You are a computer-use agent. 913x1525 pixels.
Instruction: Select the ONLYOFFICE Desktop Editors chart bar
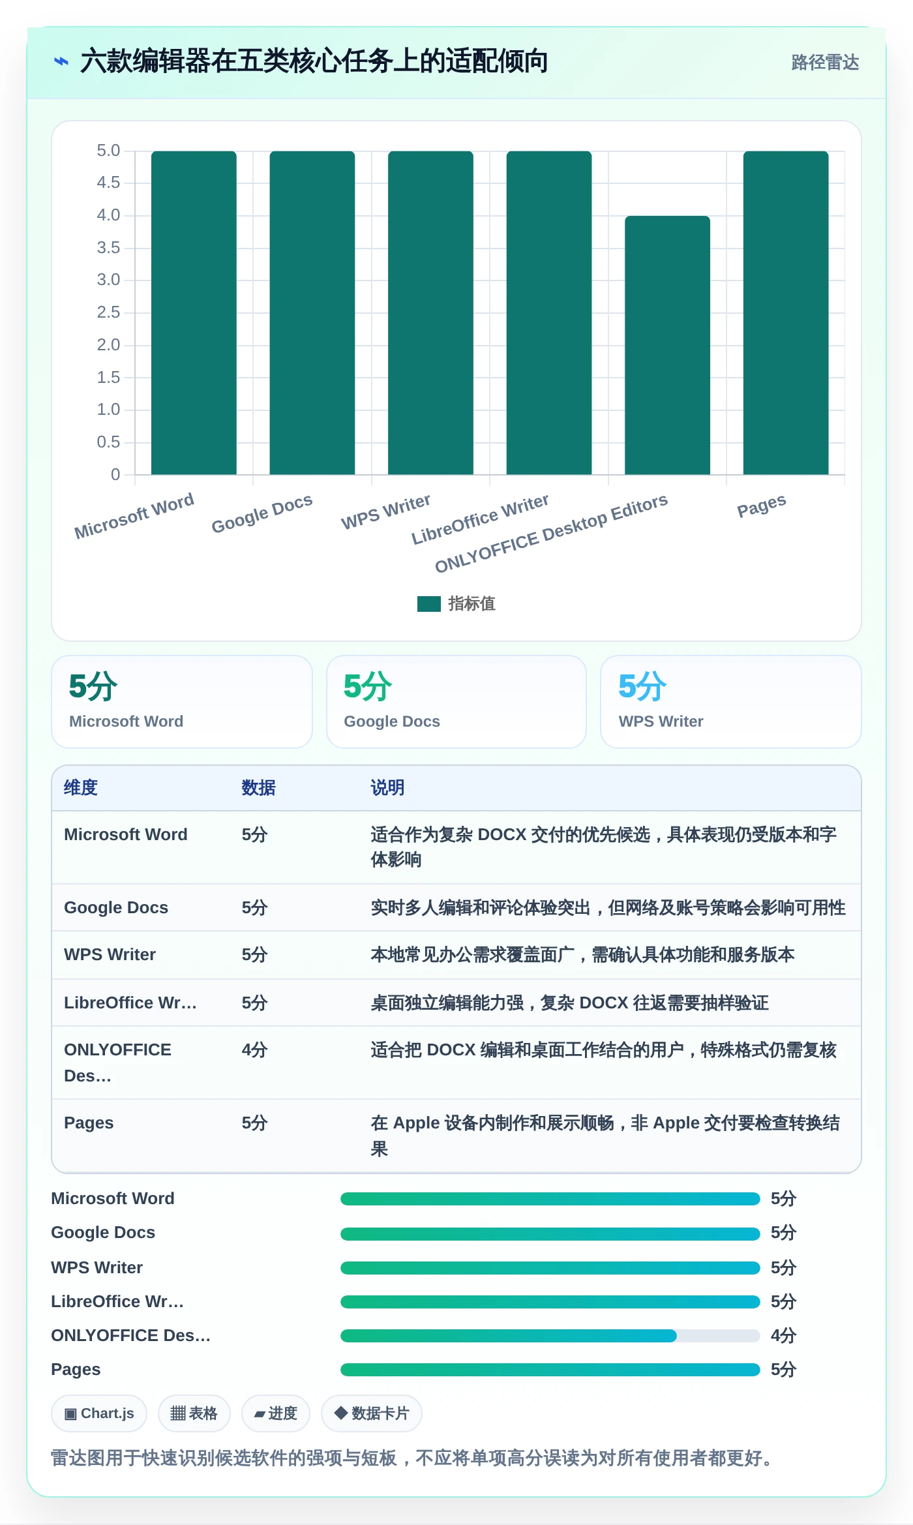pyautogui.click(x=667, y=345)
